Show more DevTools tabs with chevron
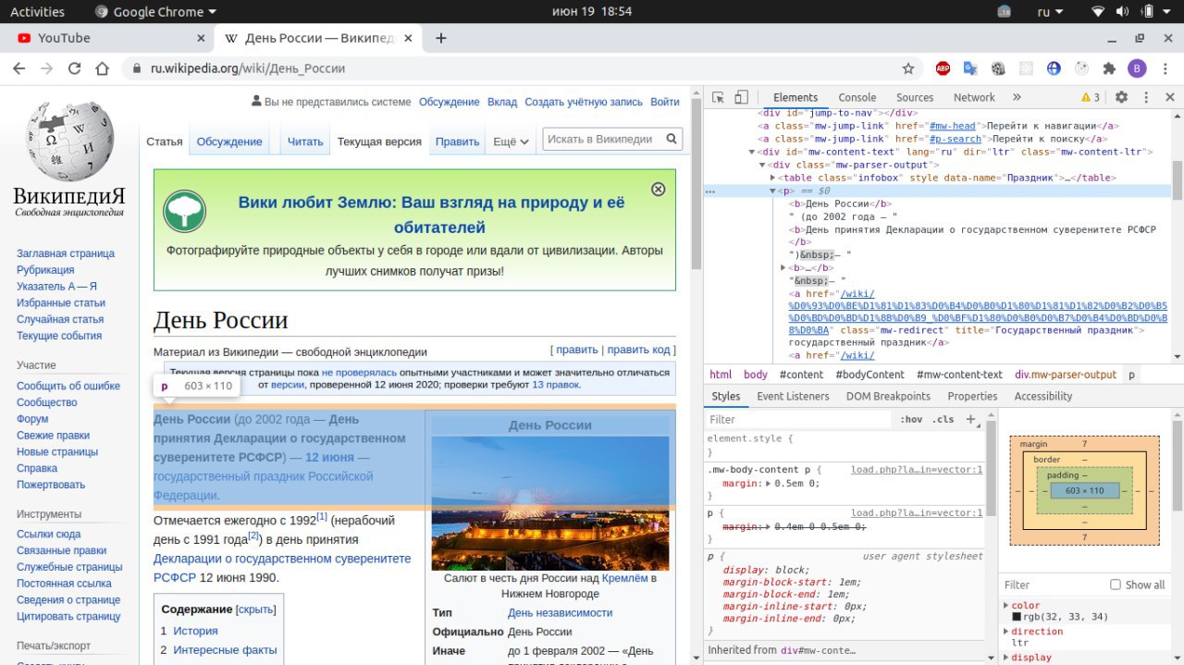Screen dimensions: 1184x665 (x=1017, y=97)
